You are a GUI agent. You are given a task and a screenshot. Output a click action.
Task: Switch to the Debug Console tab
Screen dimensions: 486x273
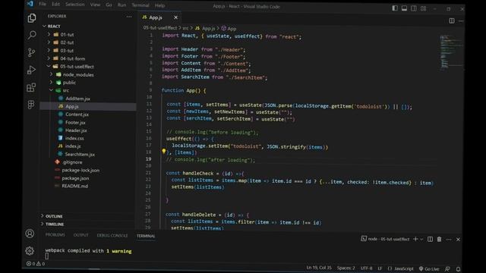point(112,236)
